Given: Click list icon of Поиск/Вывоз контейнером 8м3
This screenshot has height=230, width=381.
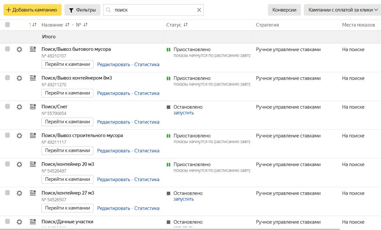Looking at the screenshot, I should pos(33,78).
